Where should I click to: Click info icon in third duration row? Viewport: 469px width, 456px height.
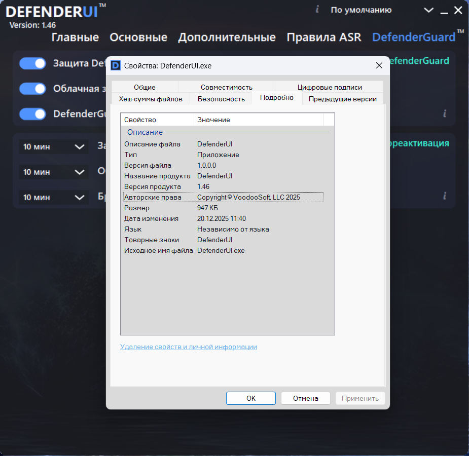pyautogui.click(x=445, y=196)
